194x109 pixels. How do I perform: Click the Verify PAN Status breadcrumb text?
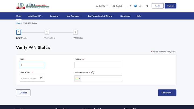[x=30, y=23]
